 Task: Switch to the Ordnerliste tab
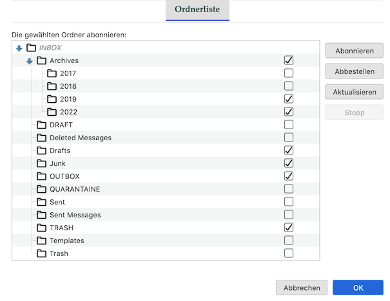[x=197, y=10]
